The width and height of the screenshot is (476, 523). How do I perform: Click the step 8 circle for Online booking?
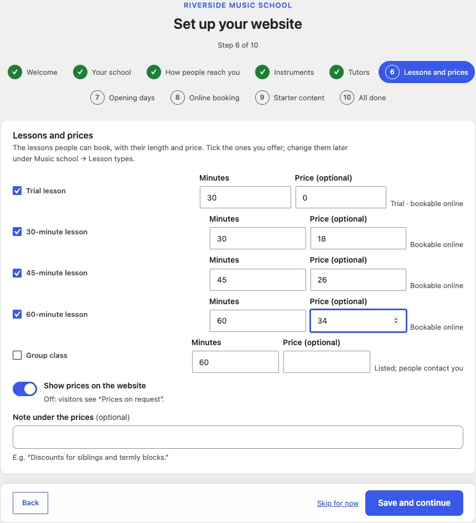(x=177, y=98)
